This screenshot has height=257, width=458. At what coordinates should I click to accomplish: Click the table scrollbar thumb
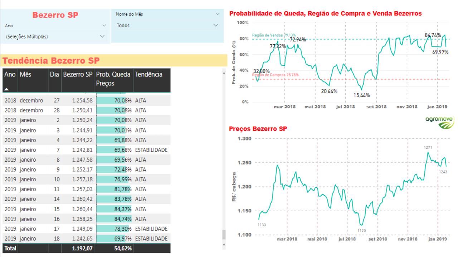click(x=224, y=235)
